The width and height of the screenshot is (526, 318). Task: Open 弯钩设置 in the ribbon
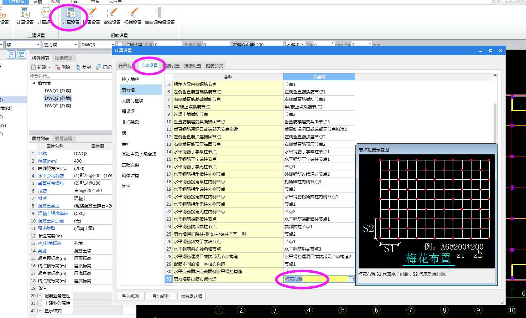(112, 16)
